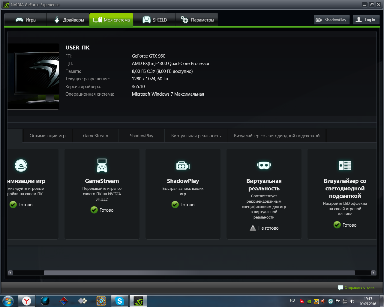Image resolution: width=384 pixels, height=307 pixels.
Task: Click the Отправить отклик feedback link
Action: pyautogui.click(x=359, y=288)
